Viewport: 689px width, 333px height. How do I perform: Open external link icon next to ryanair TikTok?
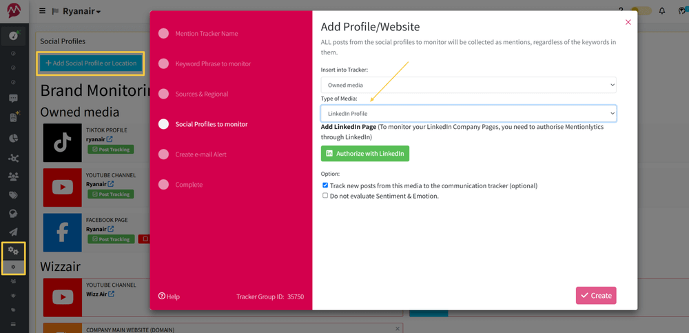(110, 139)
